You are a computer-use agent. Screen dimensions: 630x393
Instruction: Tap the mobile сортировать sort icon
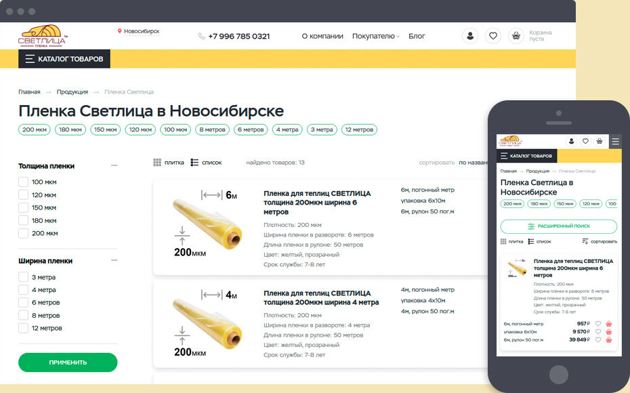[x=585, y=241]
